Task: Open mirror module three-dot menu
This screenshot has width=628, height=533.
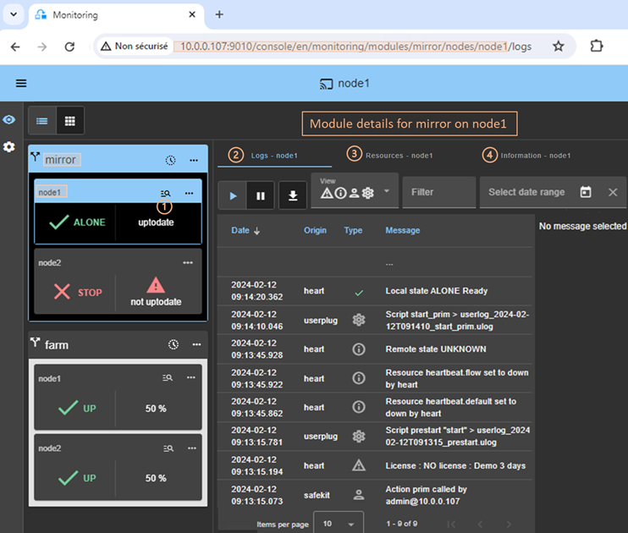Action: [194, 160]
